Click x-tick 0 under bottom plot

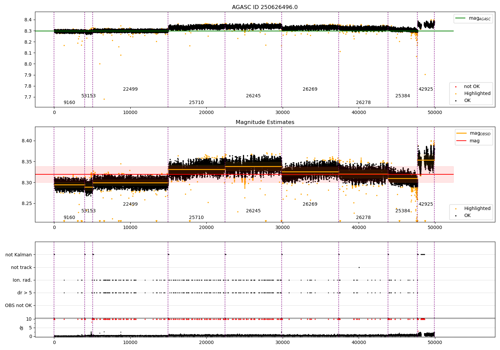(x=54, y=342)
